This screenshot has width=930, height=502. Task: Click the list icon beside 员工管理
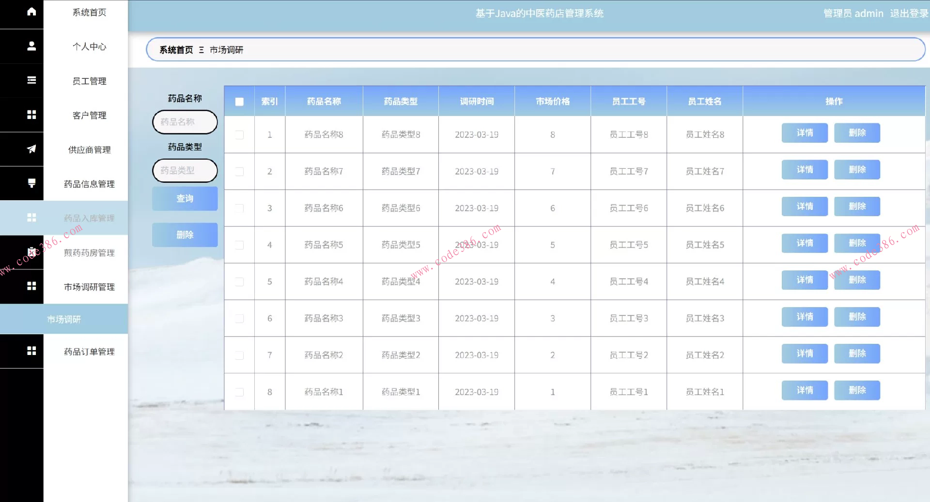point(31,80)
